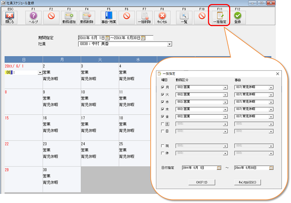Open calendar picker for period end date
Screen dimensions: 291x203
[x=143, y=38]
